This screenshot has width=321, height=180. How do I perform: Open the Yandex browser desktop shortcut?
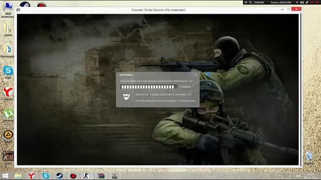click(x=8, y=92)
